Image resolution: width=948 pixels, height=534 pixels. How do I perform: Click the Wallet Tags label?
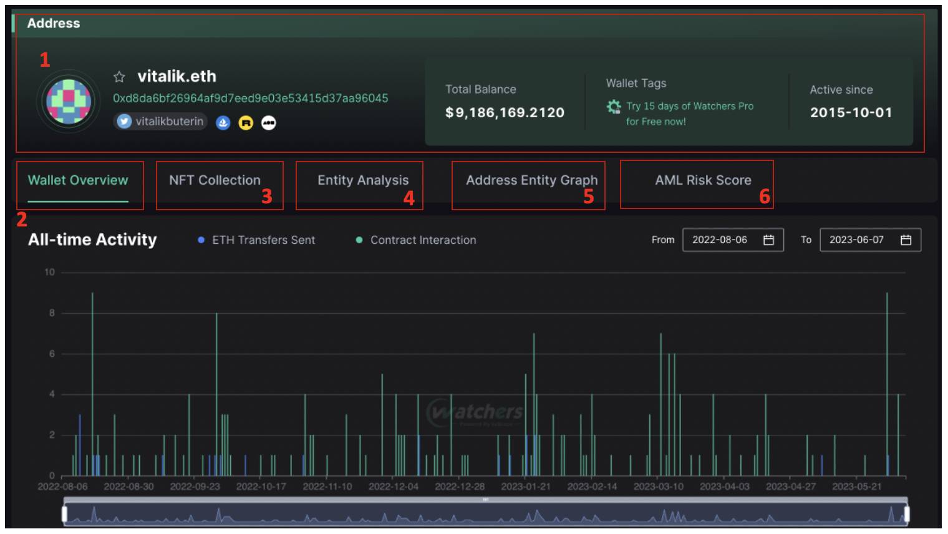(x=636, y=83)
